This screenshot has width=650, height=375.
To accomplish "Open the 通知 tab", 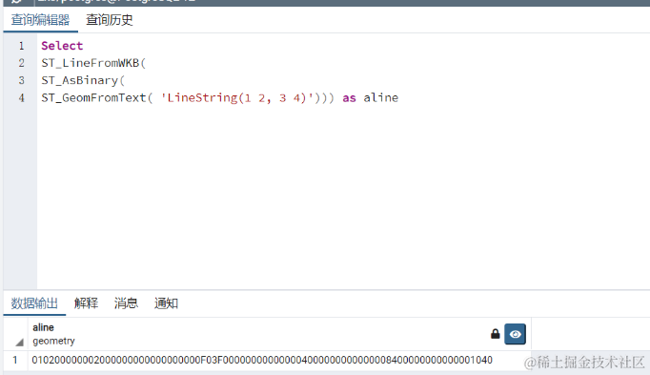I will 166,303.
